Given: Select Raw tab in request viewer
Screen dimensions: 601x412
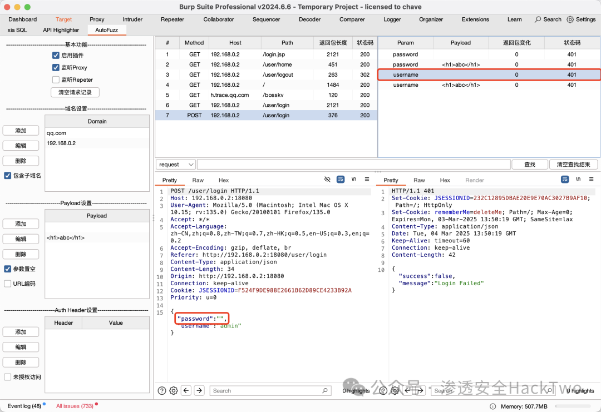Looking at the screenshot, I should 198,180.
